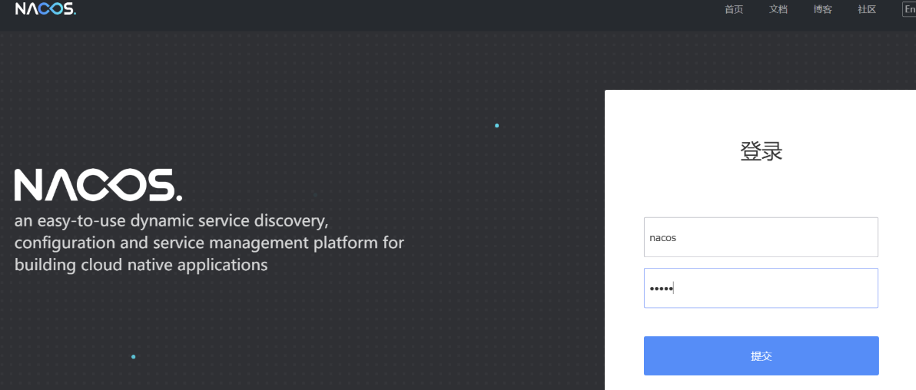This screenshot has height=390, width=916.
Task: Click the large NACOS banner logo
Action: pyautogui.click(x=98, y=186)
